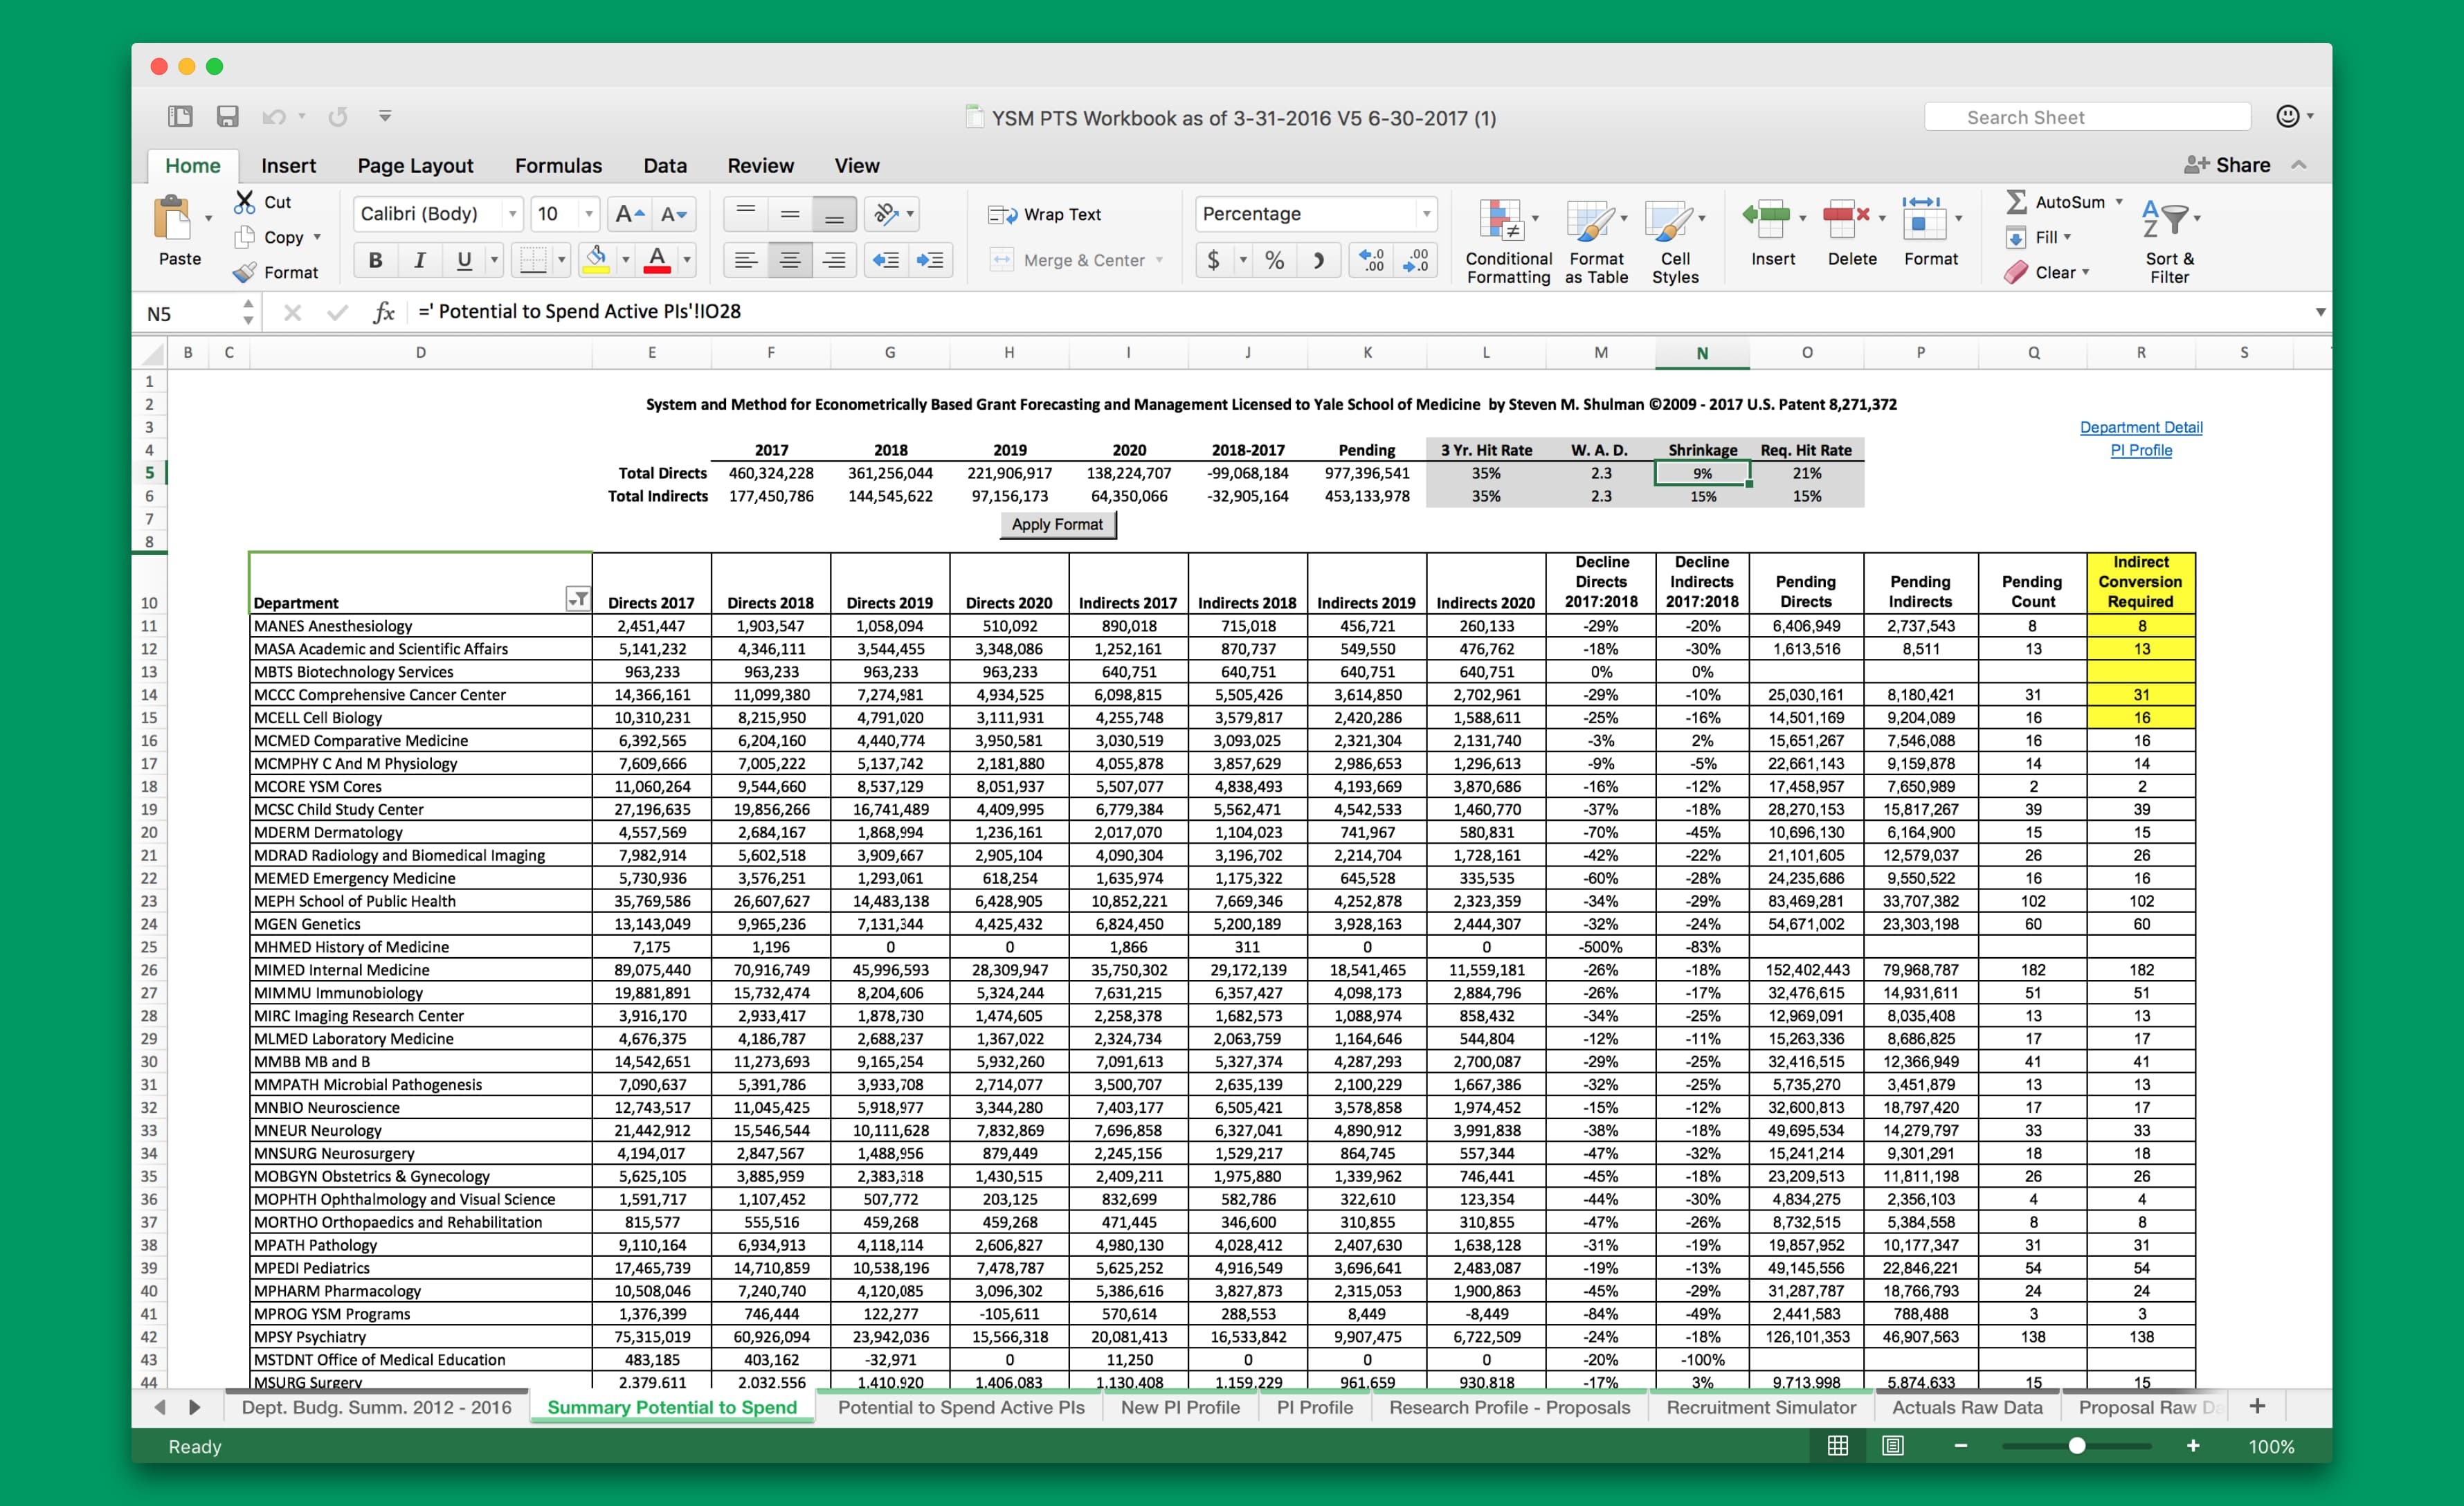
Task: Set align text right
Action: click(834, 261)
